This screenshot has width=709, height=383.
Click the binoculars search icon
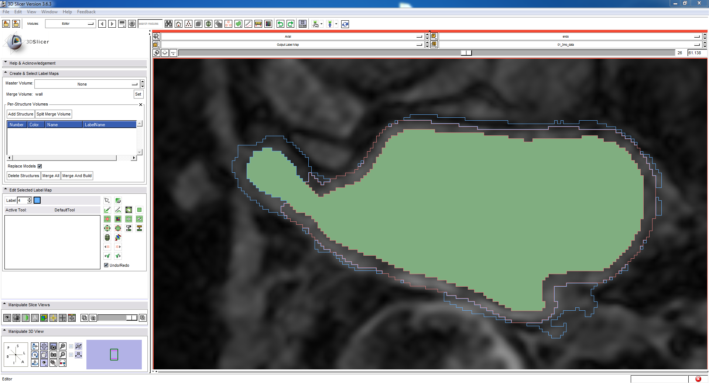pyautogui.click(x=169, y=24)
